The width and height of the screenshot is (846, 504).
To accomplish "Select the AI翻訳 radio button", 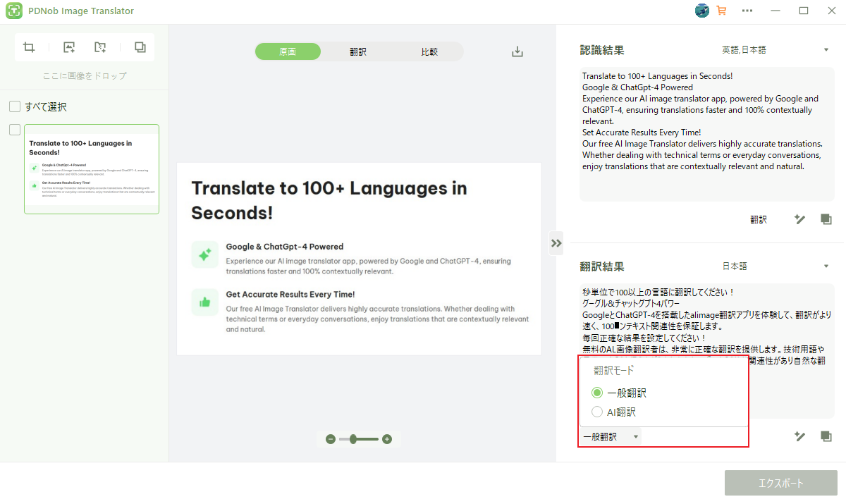I will point(597,412).
